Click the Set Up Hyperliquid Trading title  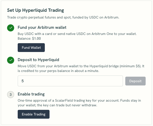coord(35,10)
